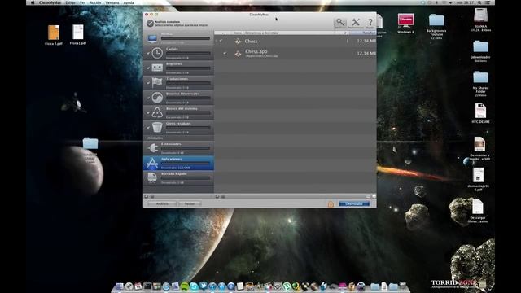Open Preferencias crossed-tools toolbar icon
Viewport: 521px width, 293px height.
[356, 23]
